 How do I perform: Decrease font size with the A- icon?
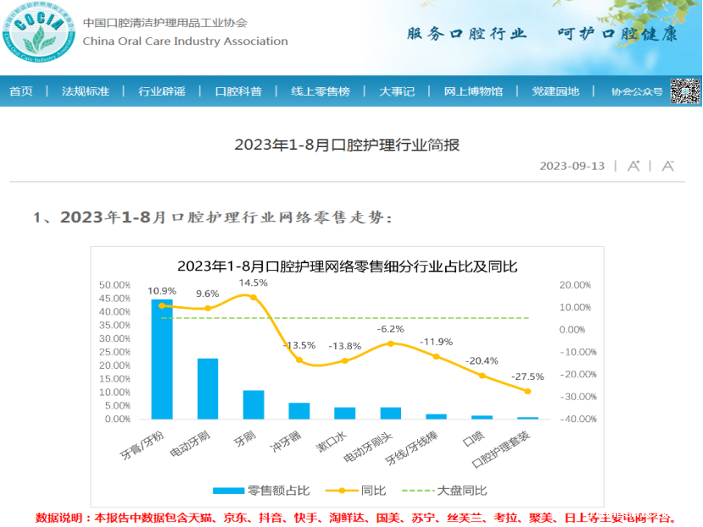(667, 166)
